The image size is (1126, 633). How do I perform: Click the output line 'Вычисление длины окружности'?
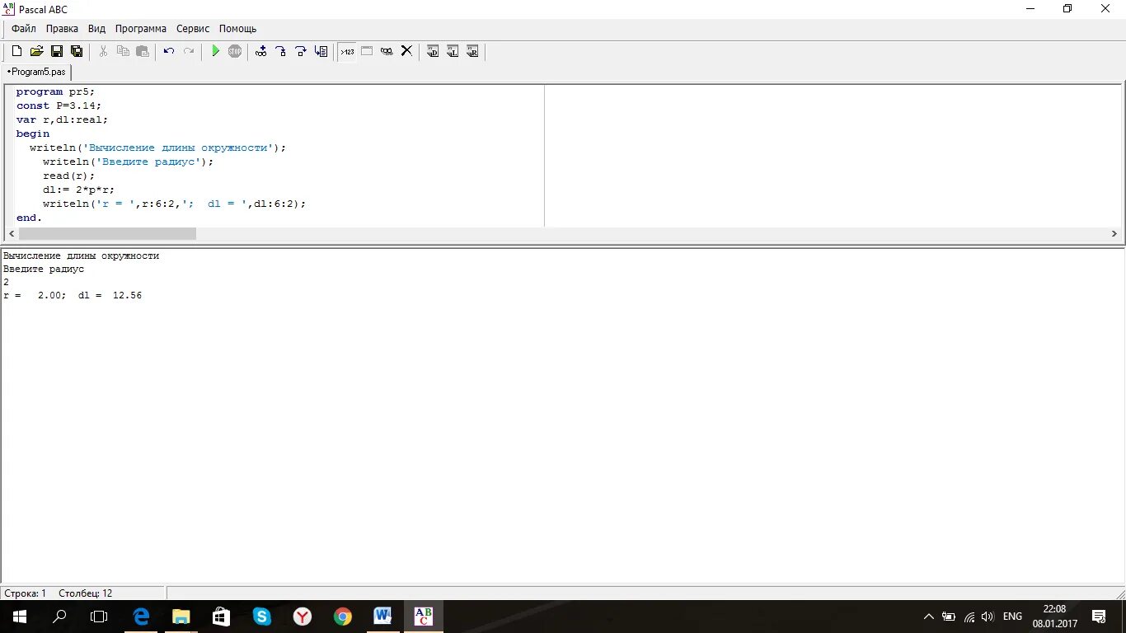coord(81,256)
